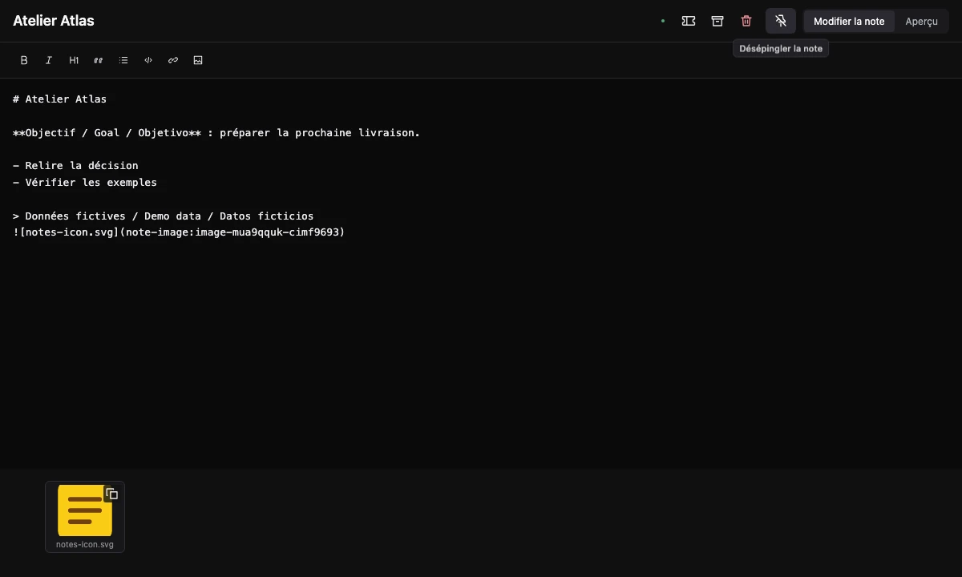Click the '# Atelier Atlas' heading line
This screenshot has width=962, height=577.
click(60, 99)
